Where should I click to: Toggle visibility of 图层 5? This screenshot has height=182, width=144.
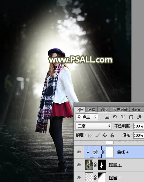pyautogui.click(x=79, y=177)
